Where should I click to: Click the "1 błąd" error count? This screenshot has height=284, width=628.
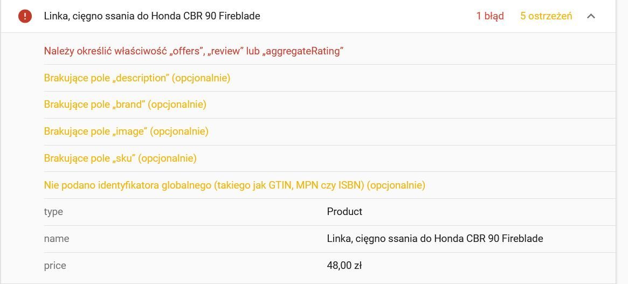click(x=489, y=16)
